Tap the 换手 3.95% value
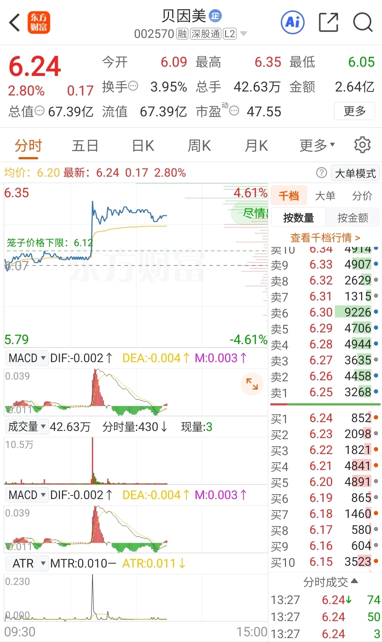Viewport: 382px width, 642px height. pyautogui.click(x=169, y=87)
